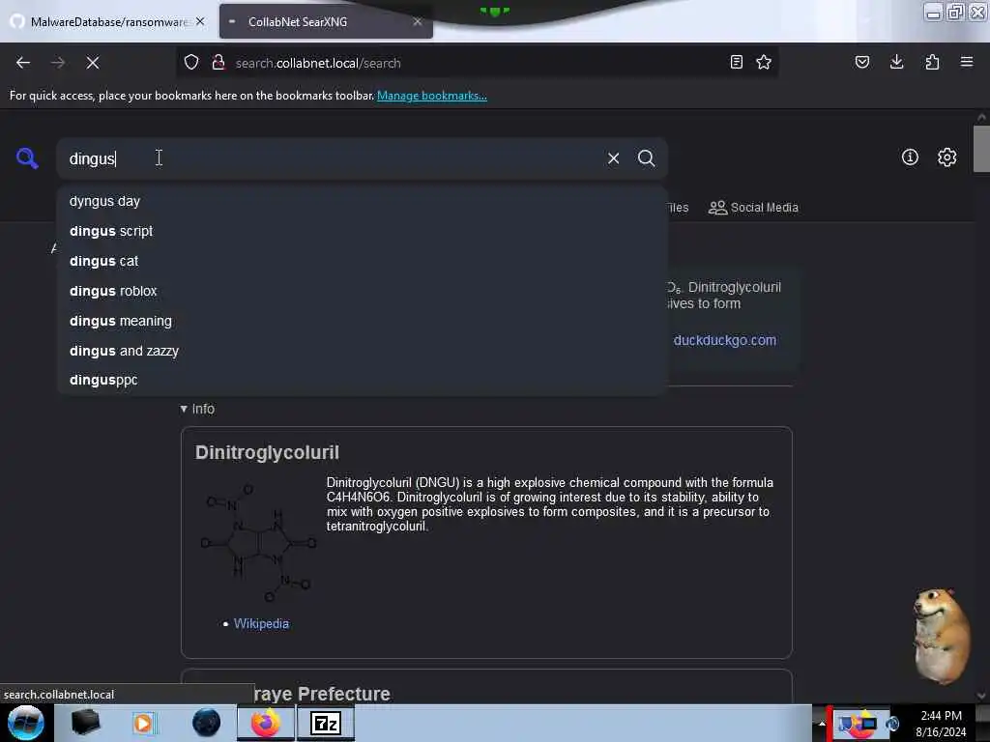Open the duckduckgo.com link
Screen dimensions: 990x742
(725, 340)
